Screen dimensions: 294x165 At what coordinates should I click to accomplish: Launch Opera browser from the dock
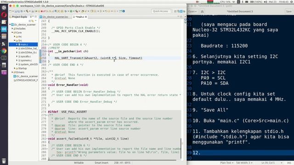point(4,15)
